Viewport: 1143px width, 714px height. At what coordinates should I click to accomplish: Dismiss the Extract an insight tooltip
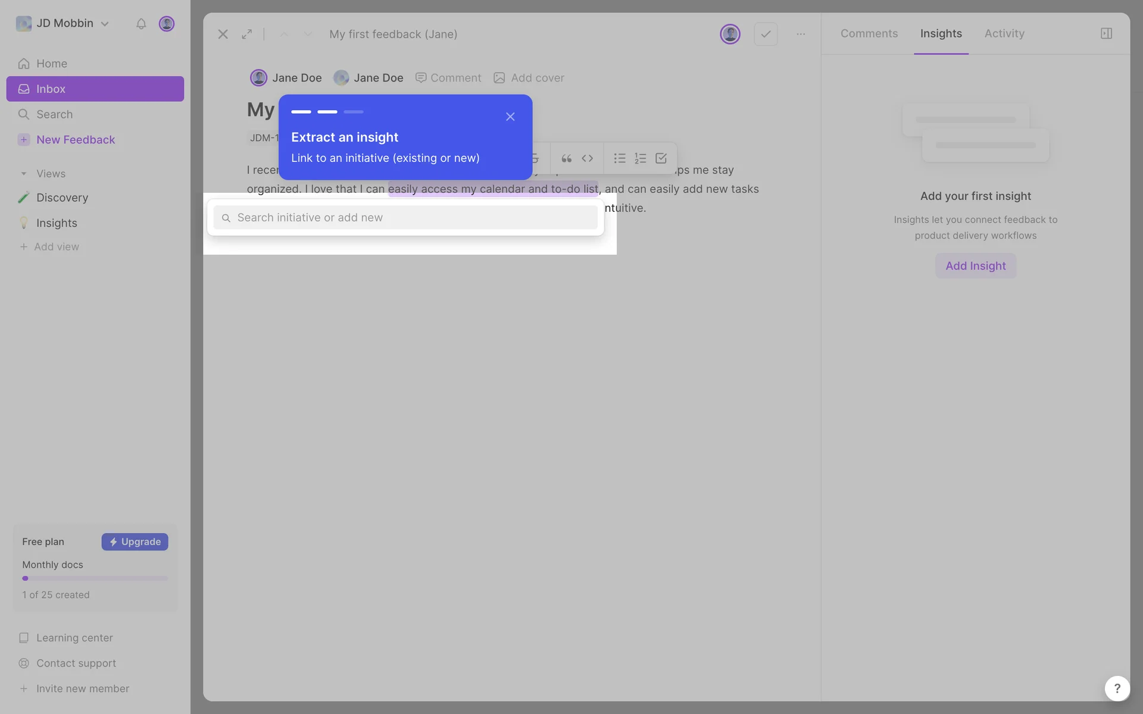click(x=510, y=117)
